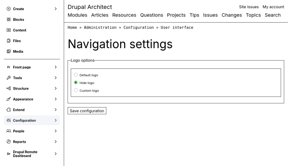Click the 'Default logo' option label
The image size is (288, 166).
(89, 75)
